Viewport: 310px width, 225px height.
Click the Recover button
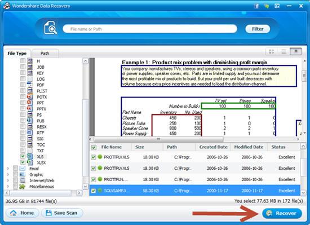coord(282,213)
